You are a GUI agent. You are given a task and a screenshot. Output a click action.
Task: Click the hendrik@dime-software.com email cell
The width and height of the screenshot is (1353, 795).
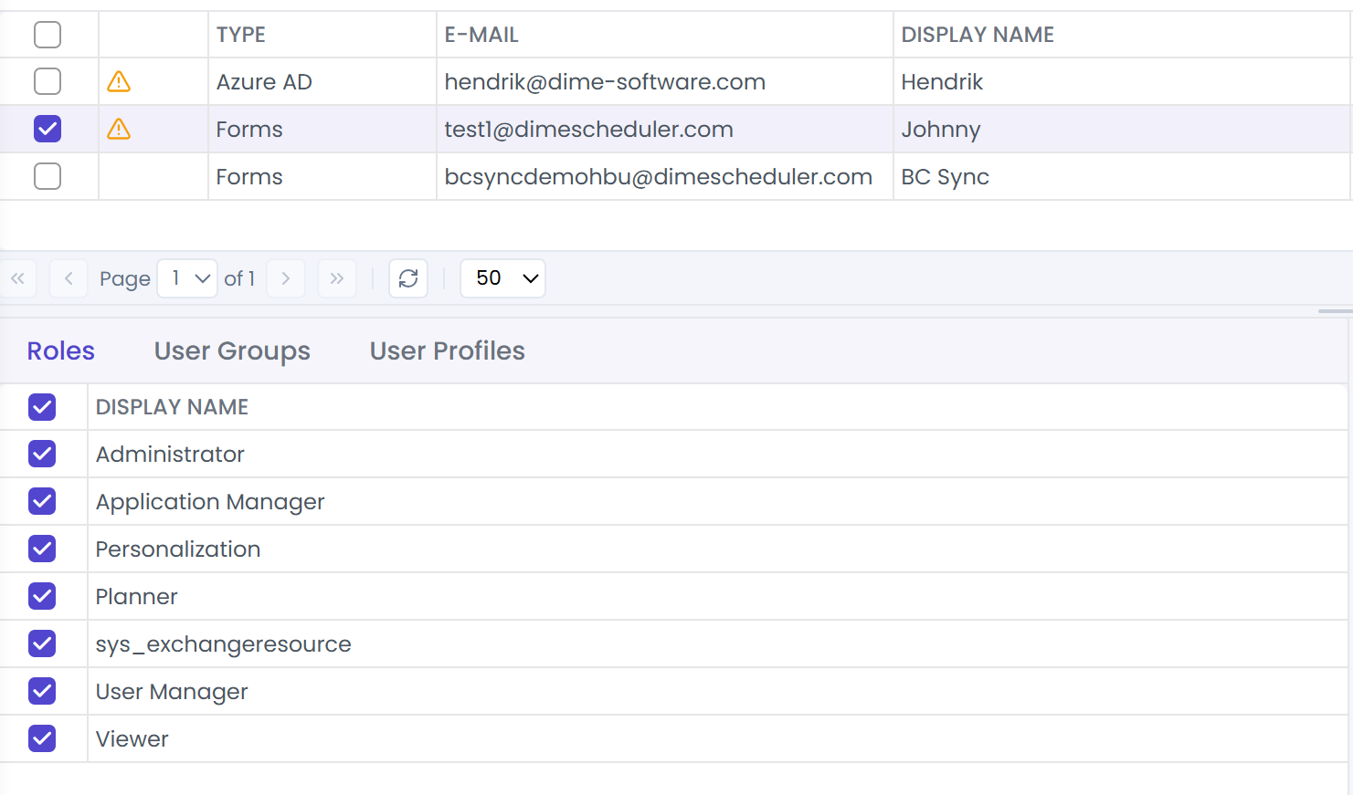tap(665, 82)
